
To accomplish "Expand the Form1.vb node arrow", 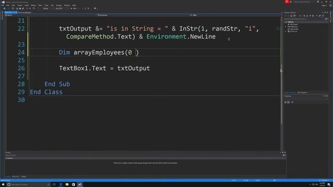I will (x=286, y=31).
